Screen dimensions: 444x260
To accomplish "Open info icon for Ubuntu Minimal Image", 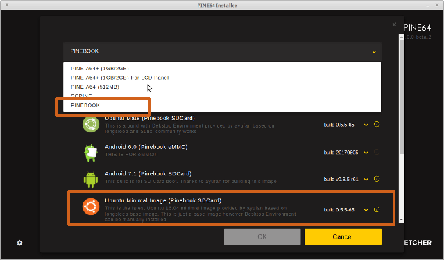I will [376, 209].
